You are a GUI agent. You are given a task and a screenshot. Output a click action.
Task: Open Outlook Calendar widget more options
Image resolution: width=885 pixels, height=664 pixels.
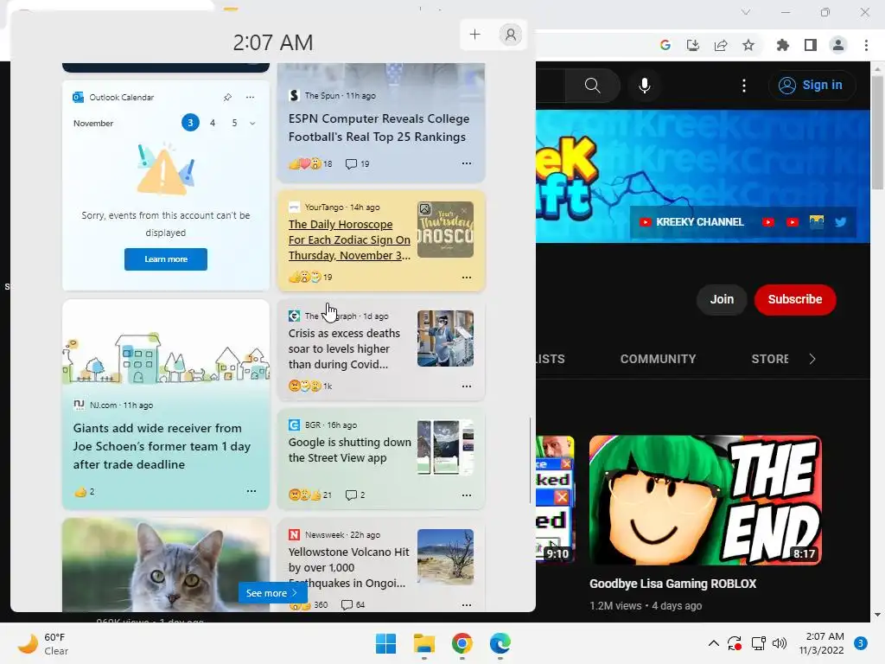point(250,97)
